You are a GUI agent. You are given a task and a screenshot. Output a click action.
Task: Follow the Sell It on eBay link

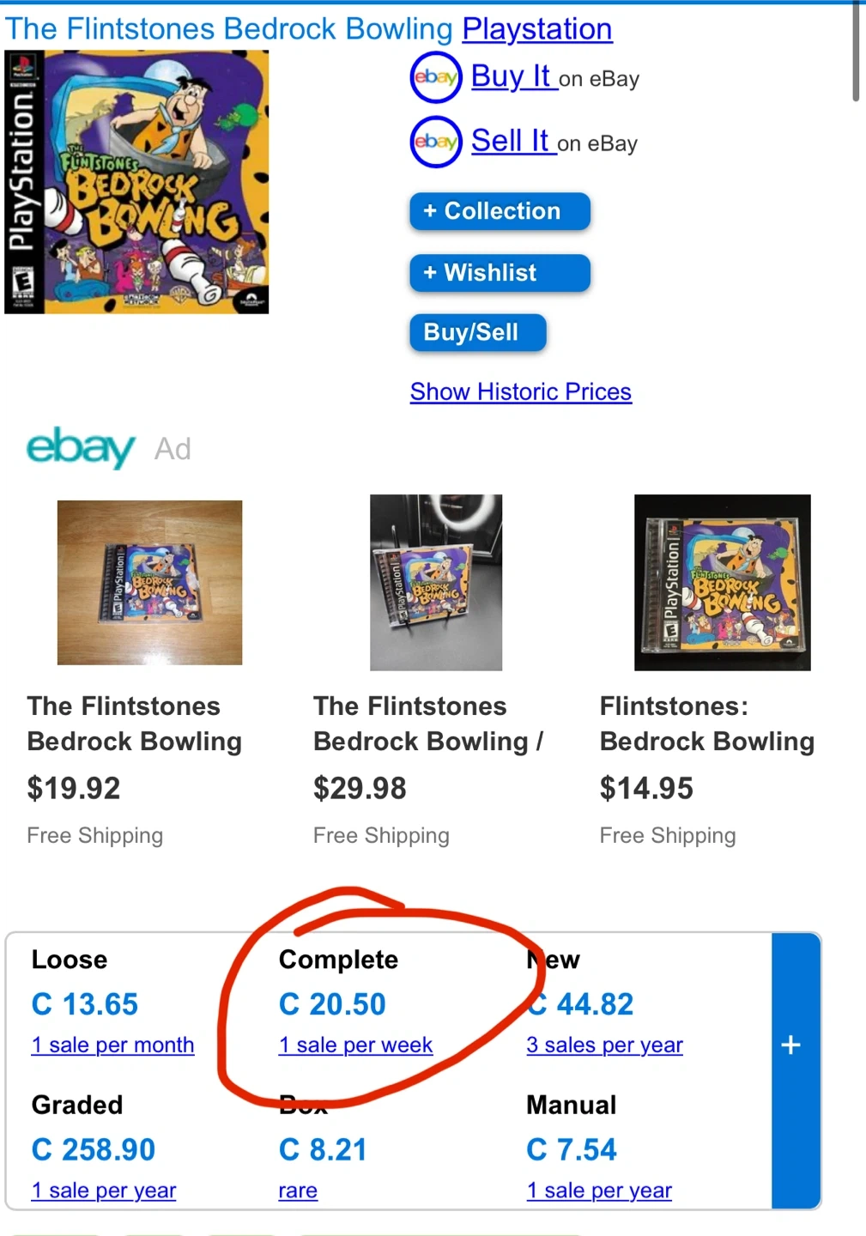pos(511,142)
